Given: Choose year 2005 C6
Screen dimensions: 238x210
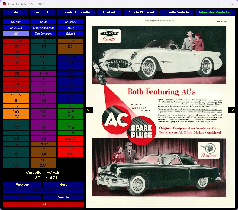Looking at the screenshot, I should 71,57.
